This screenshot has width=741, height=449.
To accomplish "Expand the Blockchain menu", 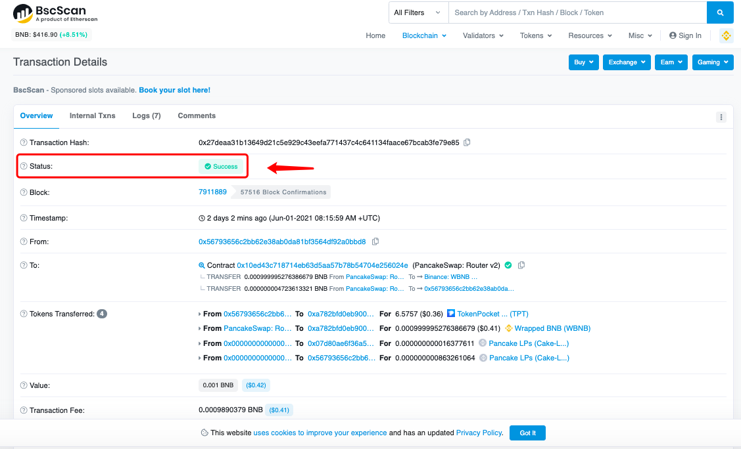I will click(x=424, y=35).
